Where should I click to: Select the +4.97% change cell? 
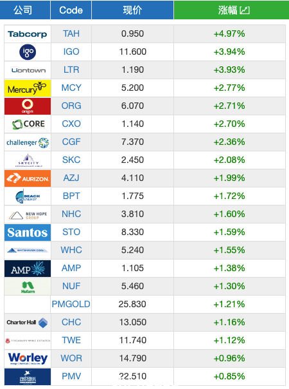(x=229, y=33)
